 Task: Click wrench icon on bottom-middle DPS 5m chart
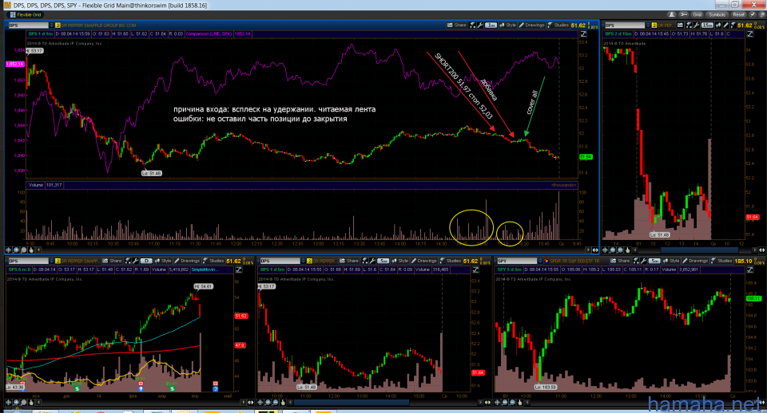[x=373, y=261]
